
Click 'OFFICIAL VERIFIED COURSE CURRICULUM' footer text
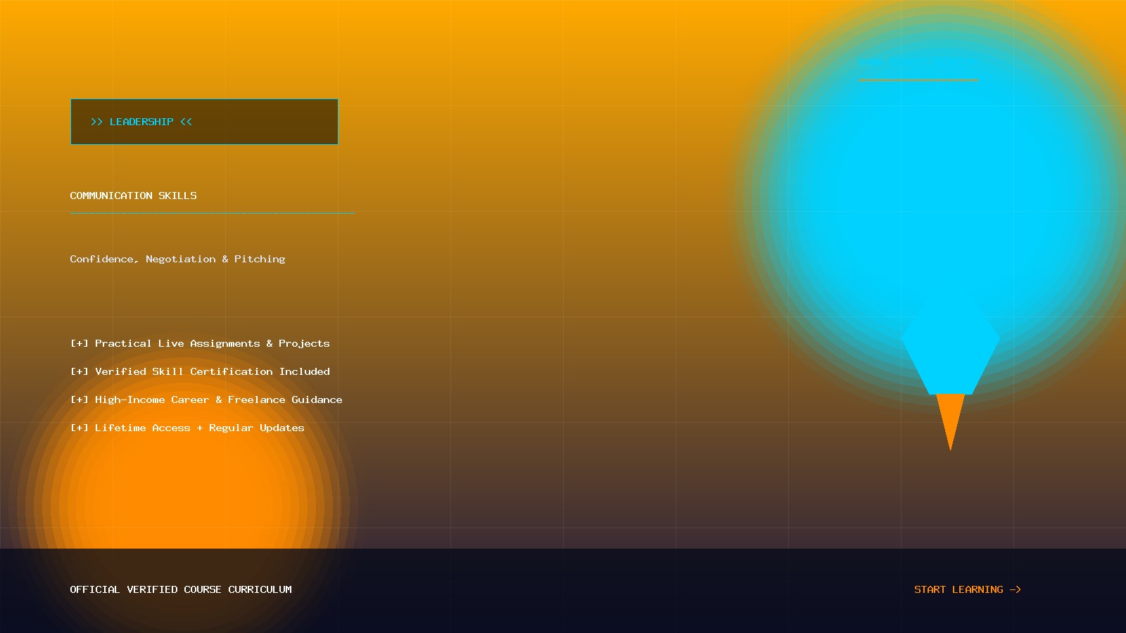coord(181,589)
